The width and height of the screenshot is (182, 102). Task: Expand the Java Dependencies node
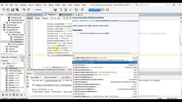(4, 23)
